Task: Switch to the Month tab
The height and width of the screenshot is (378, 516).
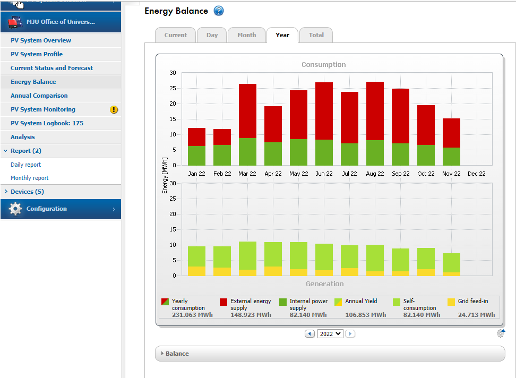Action: 246,35
